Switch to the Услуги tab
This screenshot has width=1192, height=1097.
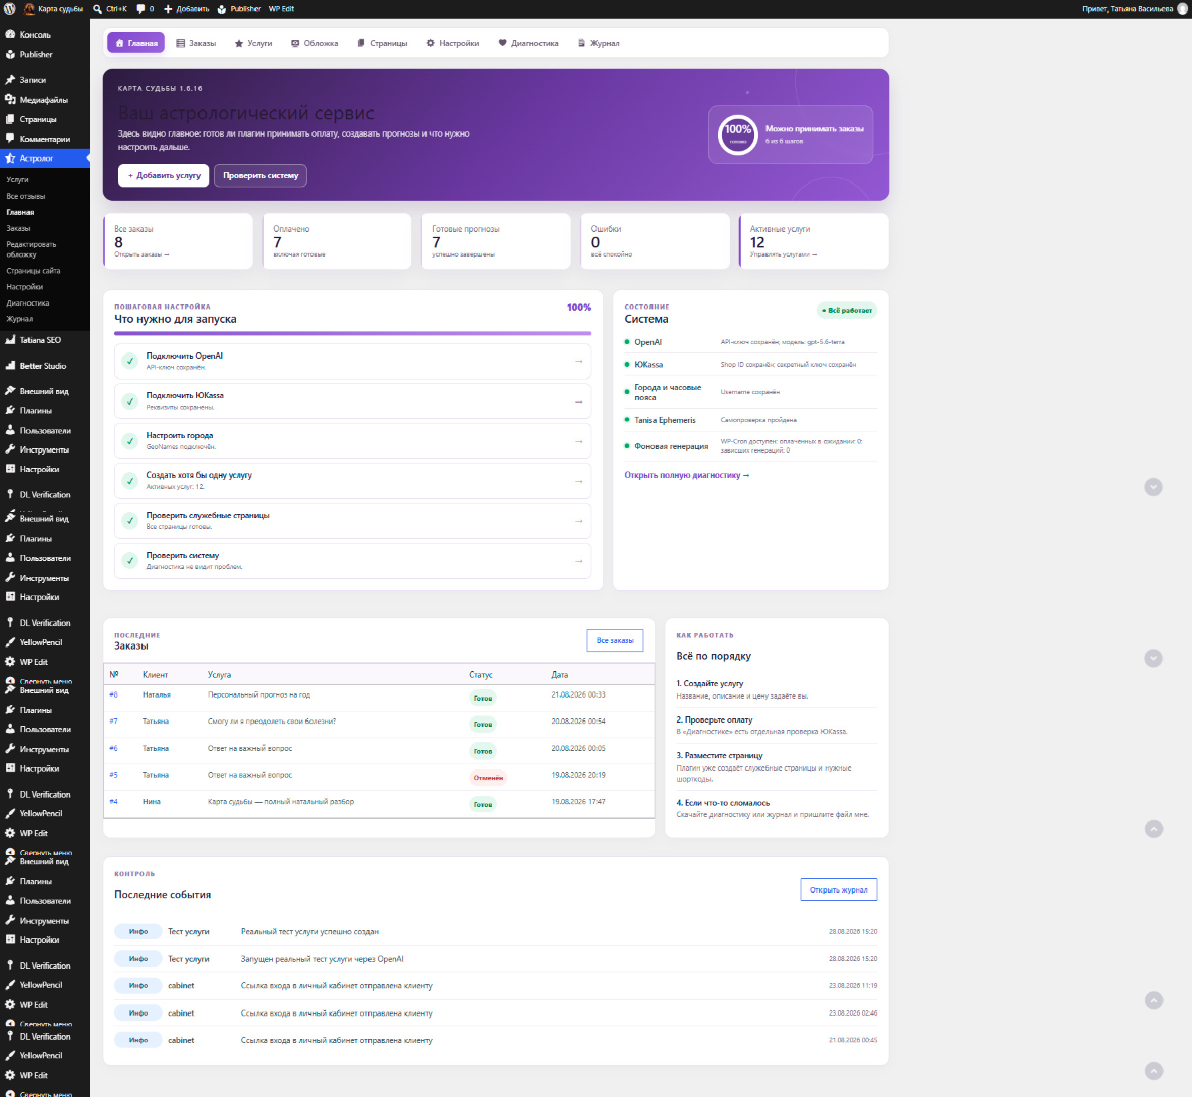(253, 43)
